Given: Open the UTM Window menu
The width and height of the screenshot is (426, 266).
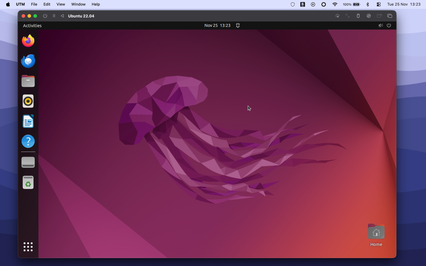Looking at the screenshot, I should pos(78,4).
